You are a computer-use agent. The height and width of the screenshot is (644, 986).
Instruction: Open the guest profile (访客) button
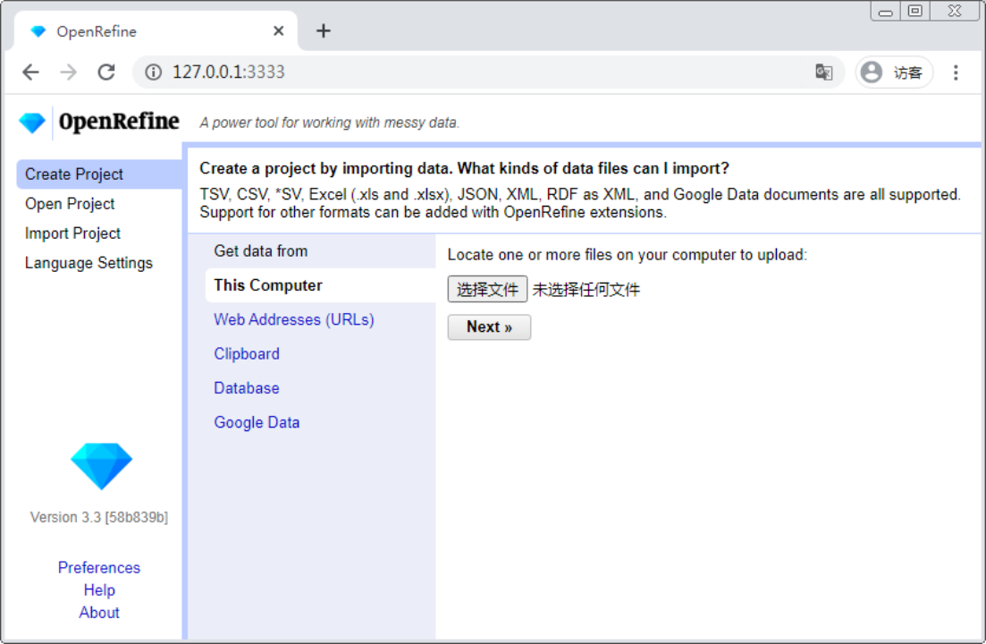894,72
